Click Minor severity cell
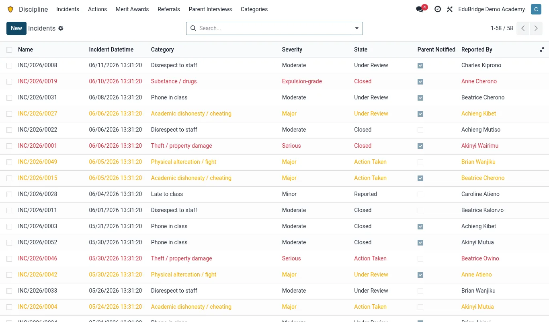 [x=289, y=194]
